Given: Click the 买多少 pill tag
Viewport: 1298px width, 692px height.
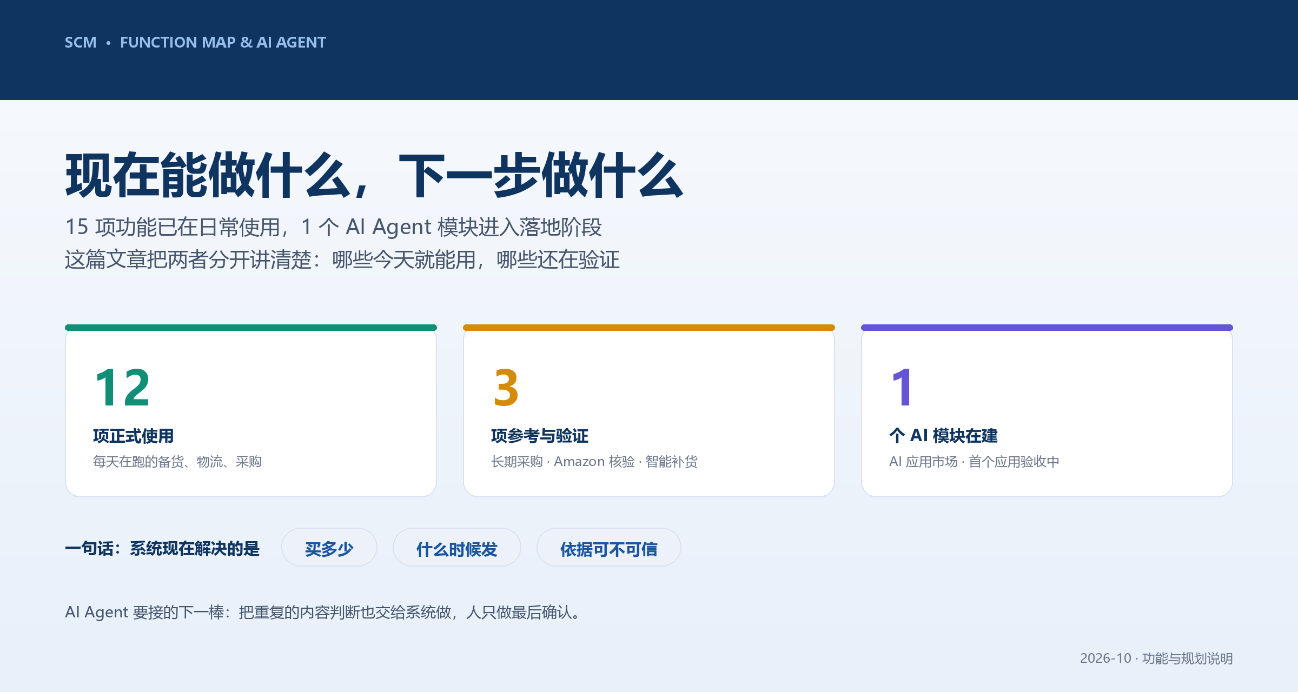Looking at the screenshot, I should pos(329,548).
